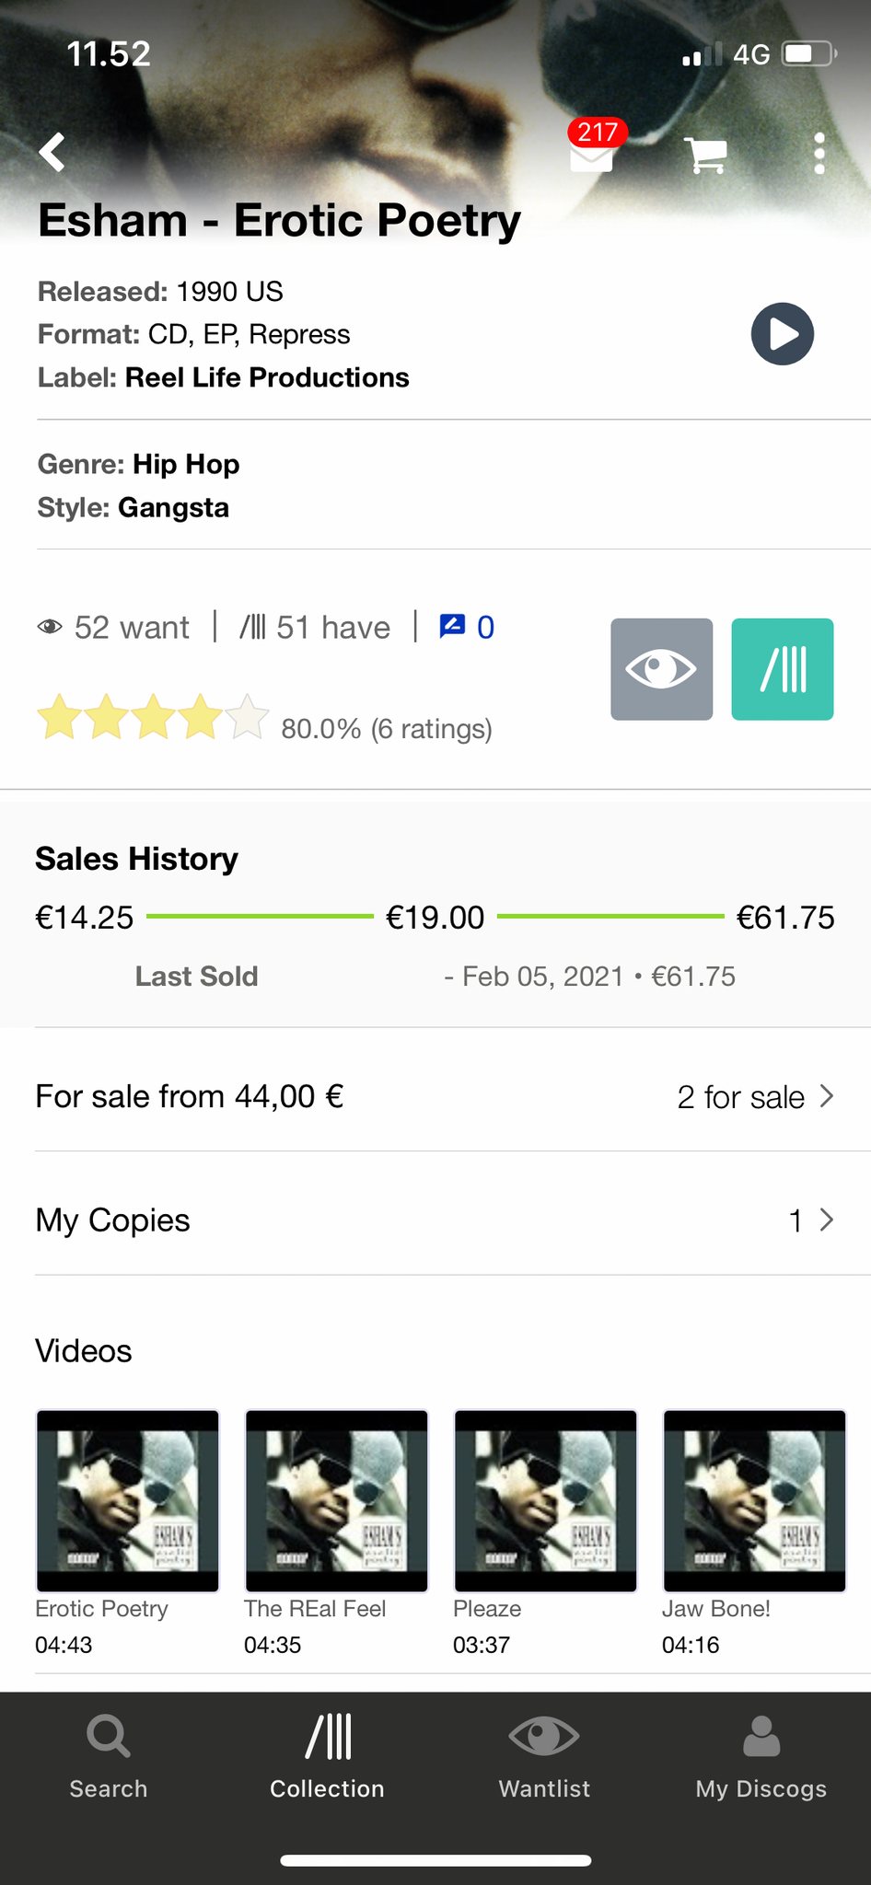Open the shopping cart
The width and height of the screenshot is (871, 1885).
pyautogui.click(x=706, y=155)
